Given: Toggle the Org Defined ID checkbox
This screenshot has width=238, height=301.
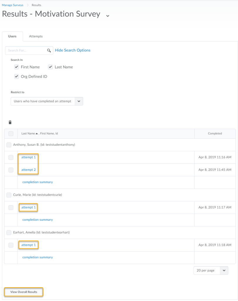Looking at the screenshot, I should (16, 76).
